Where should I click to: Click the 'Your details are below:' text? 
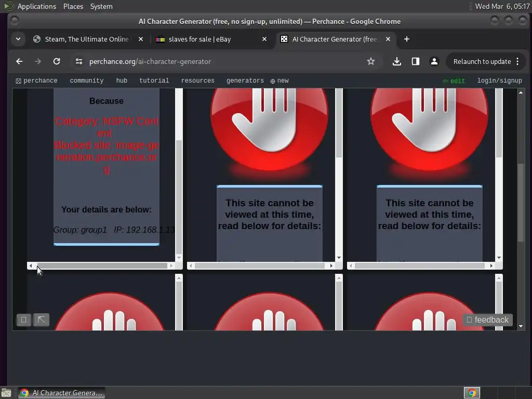(107, 209)
